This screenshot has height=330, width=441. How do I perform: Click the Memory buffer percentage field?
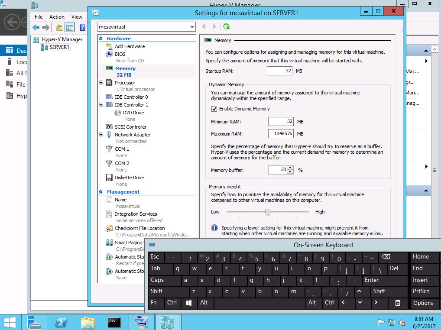click(x=278, y=170)
